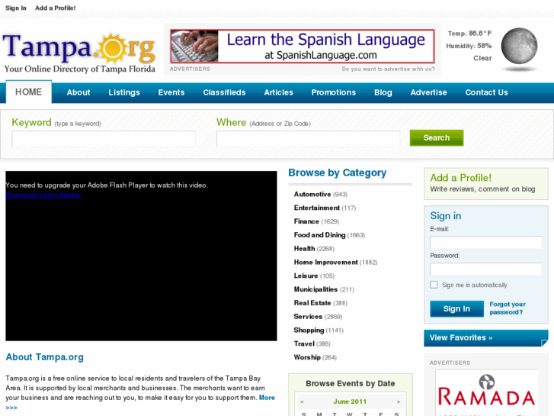
Task: Go to next month in events calendar
Action: point(399,401)
